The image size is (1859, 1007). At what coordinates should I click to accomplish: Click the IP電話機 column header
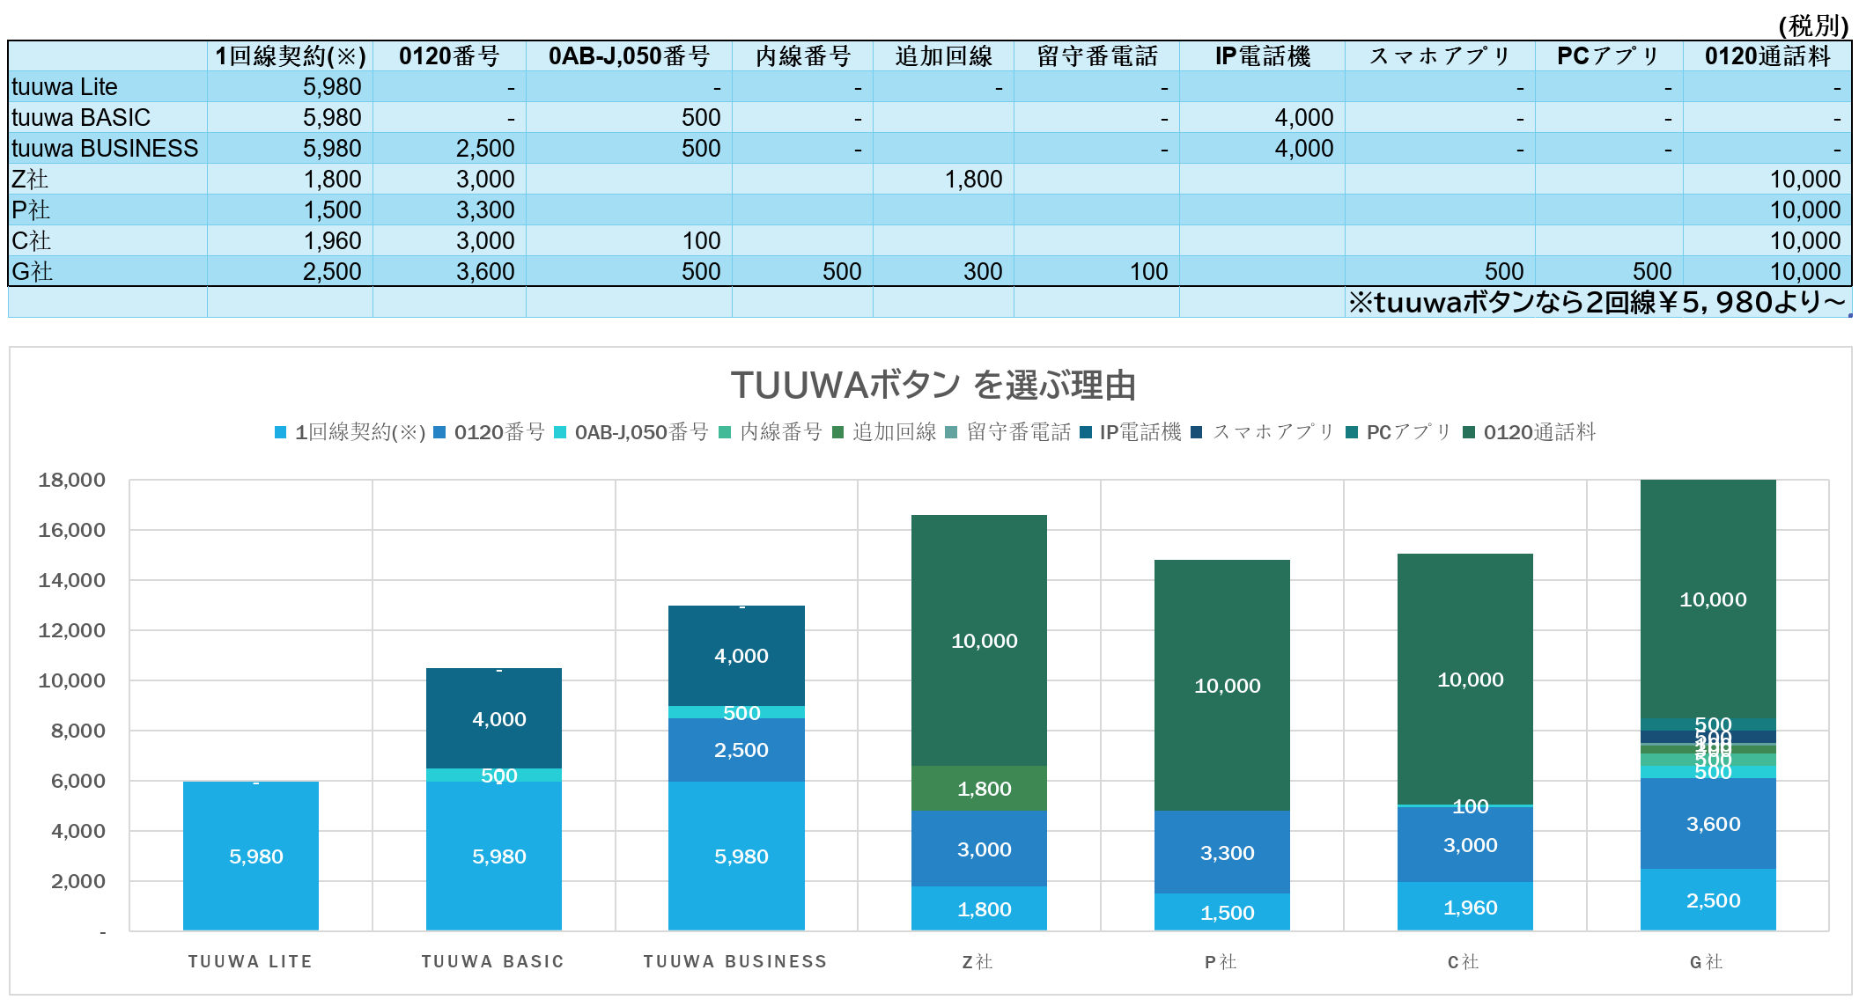pyautogui.click(x=1261, y=56)
